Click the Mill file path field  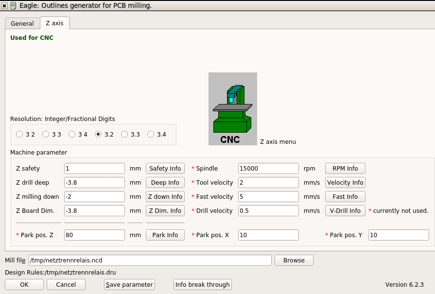(x=150, y=260)
